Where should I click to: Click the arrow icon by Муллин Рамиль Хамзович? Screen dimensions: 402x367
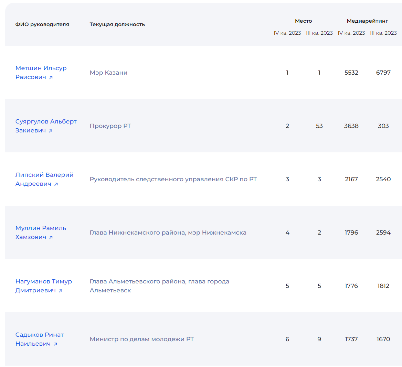pos(51,238)
